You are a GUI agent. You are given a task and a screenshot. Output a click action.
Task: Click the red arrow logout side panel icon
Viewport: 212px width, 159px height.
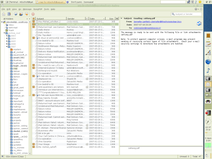click(x=208, y=113)
